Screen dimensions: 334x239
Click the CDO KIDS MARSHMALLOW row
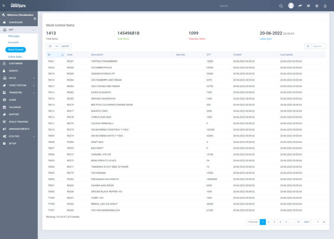click(186, 210)
